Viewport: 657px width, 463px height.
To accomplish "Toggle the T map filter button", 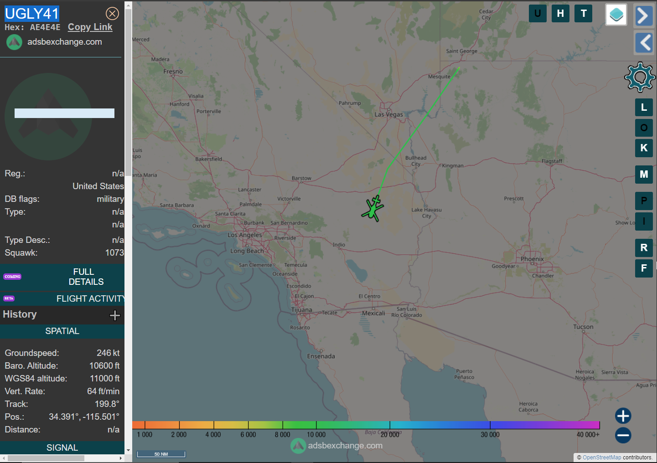I will pyautogui.click(x=584, y=14).
